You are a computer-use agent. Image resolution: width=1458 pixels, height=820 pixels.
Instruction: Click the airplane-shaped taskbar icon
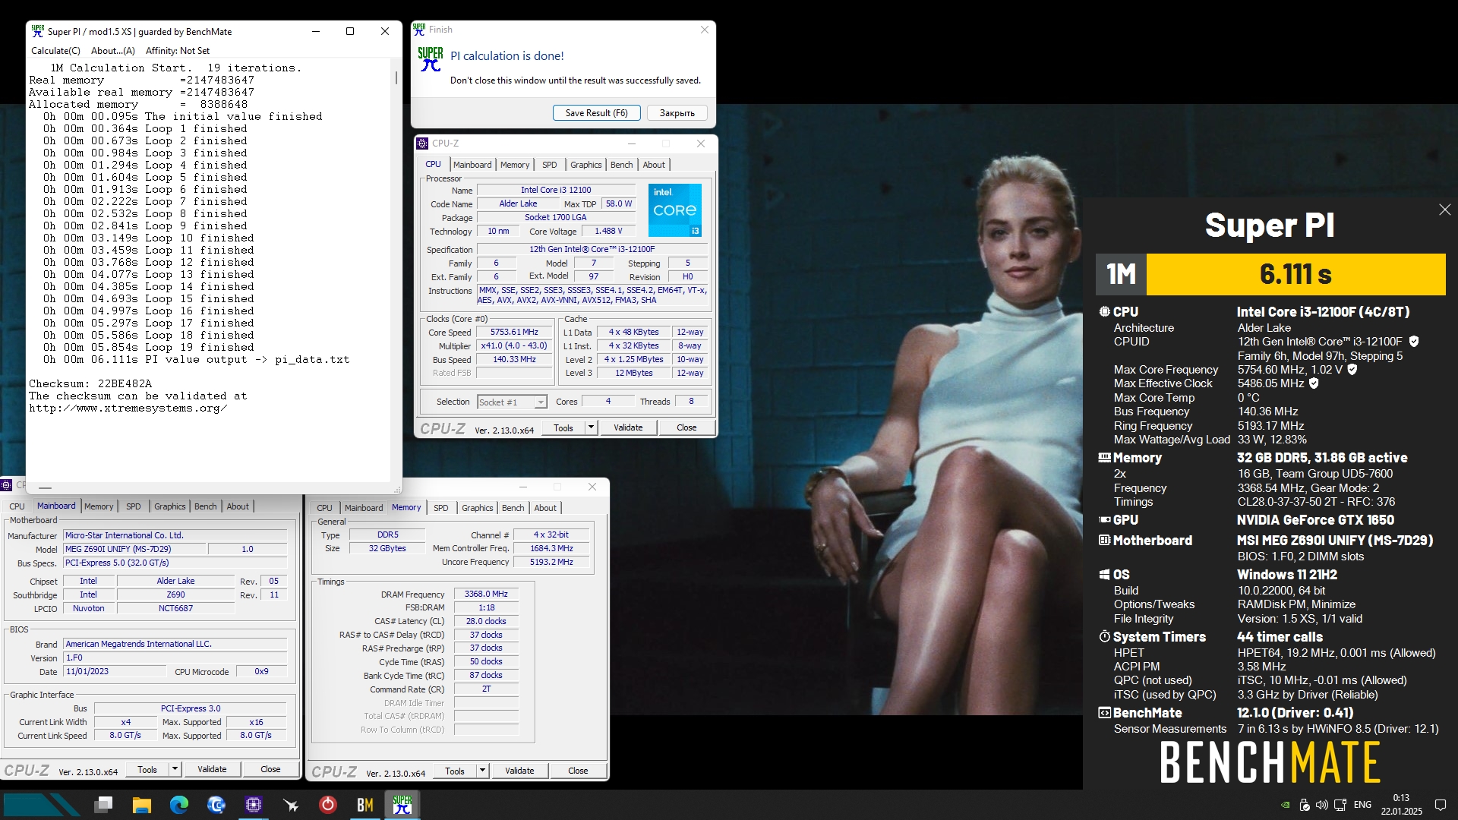pos(291,805)
